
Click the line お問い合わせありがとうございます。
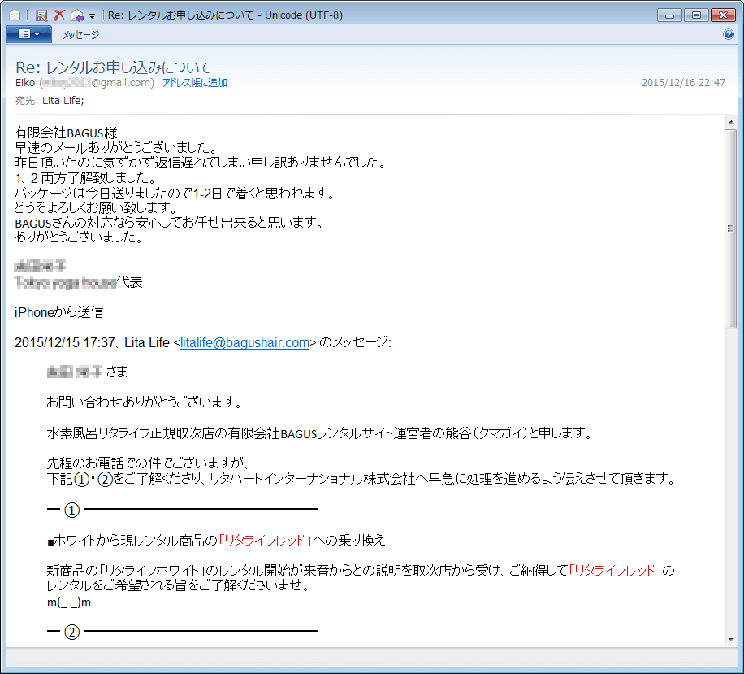[145, 402]
